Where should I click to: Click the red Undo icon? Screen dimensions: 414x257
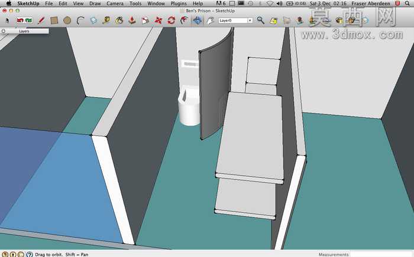20,20
